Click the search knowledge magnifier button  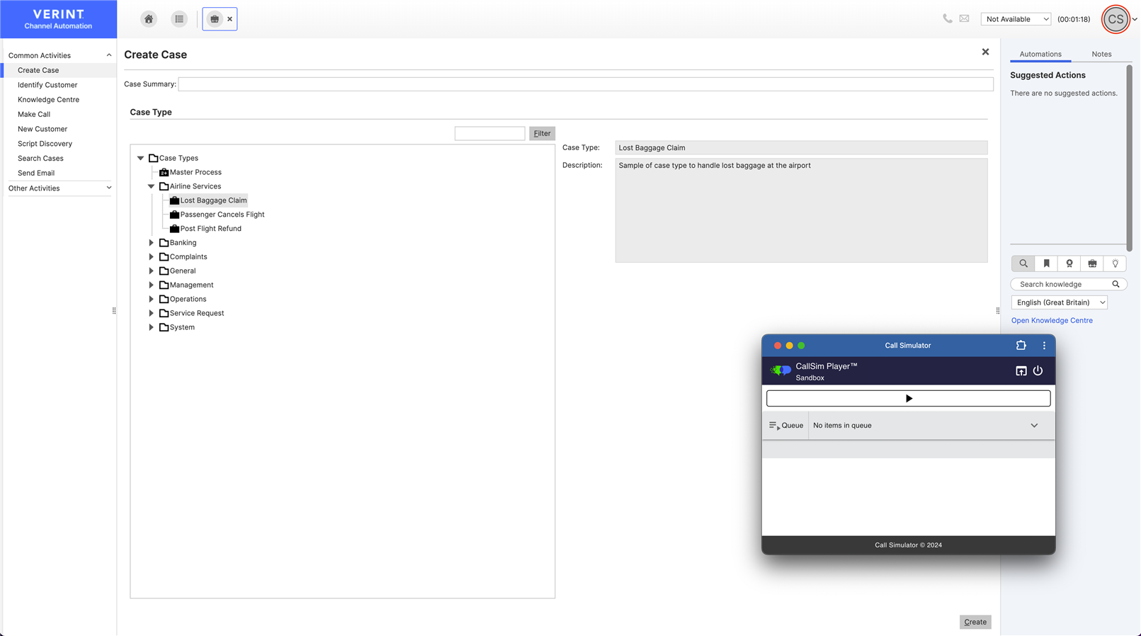point(1116,284)
